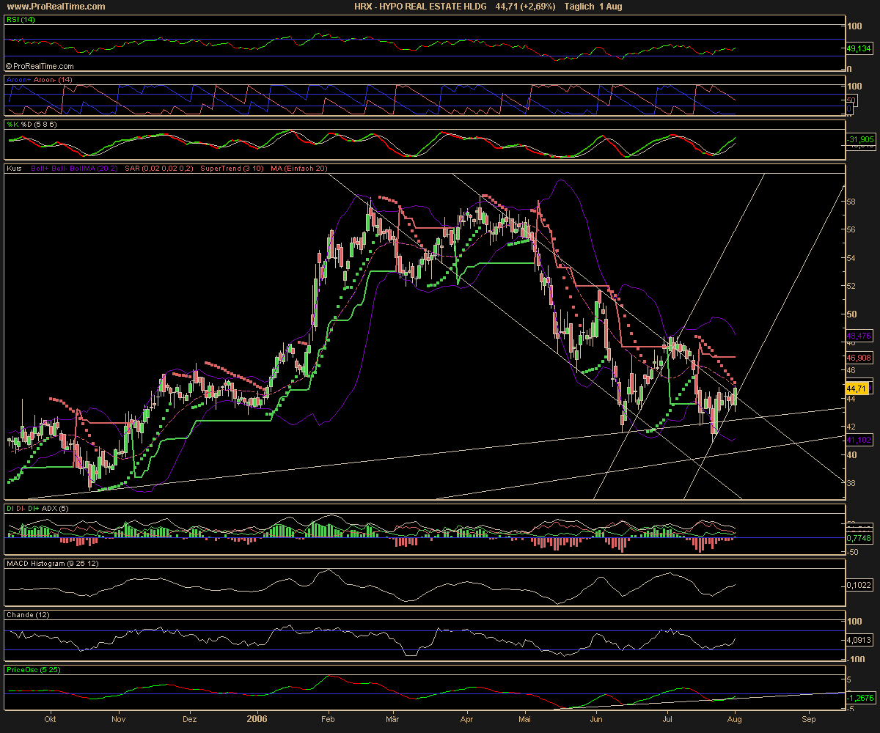Click the current price tag 44,71
This screenshot has width=880, height=733.
(857, 388)
